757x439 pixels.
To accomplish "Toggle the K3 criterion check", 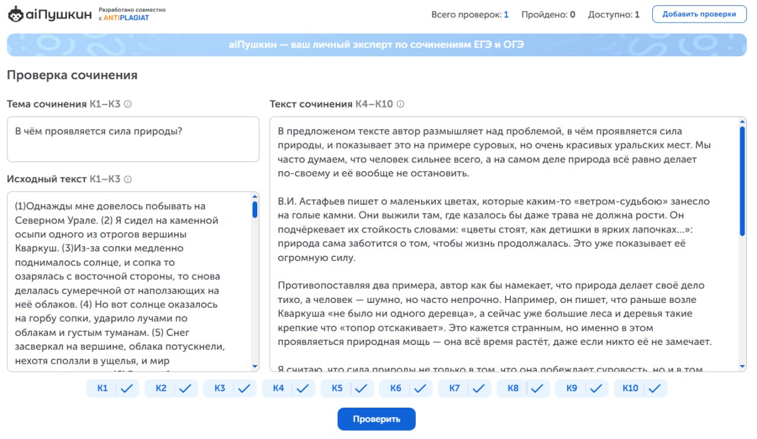I will pyautogui.click(x=244, y=388).
